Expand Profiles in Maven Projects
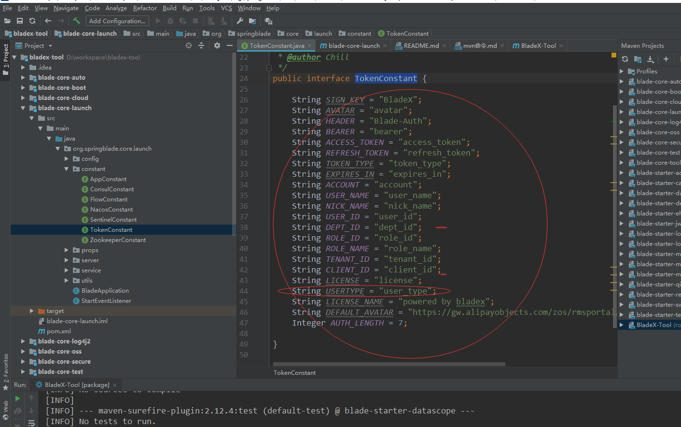This screenshot has height=427, width=681. coord(622,71)
